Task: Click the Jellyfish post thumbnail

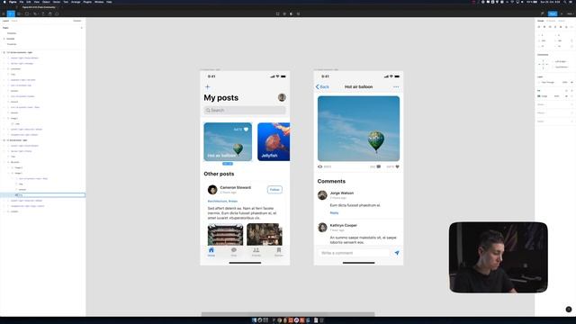Action: [274, 142]
